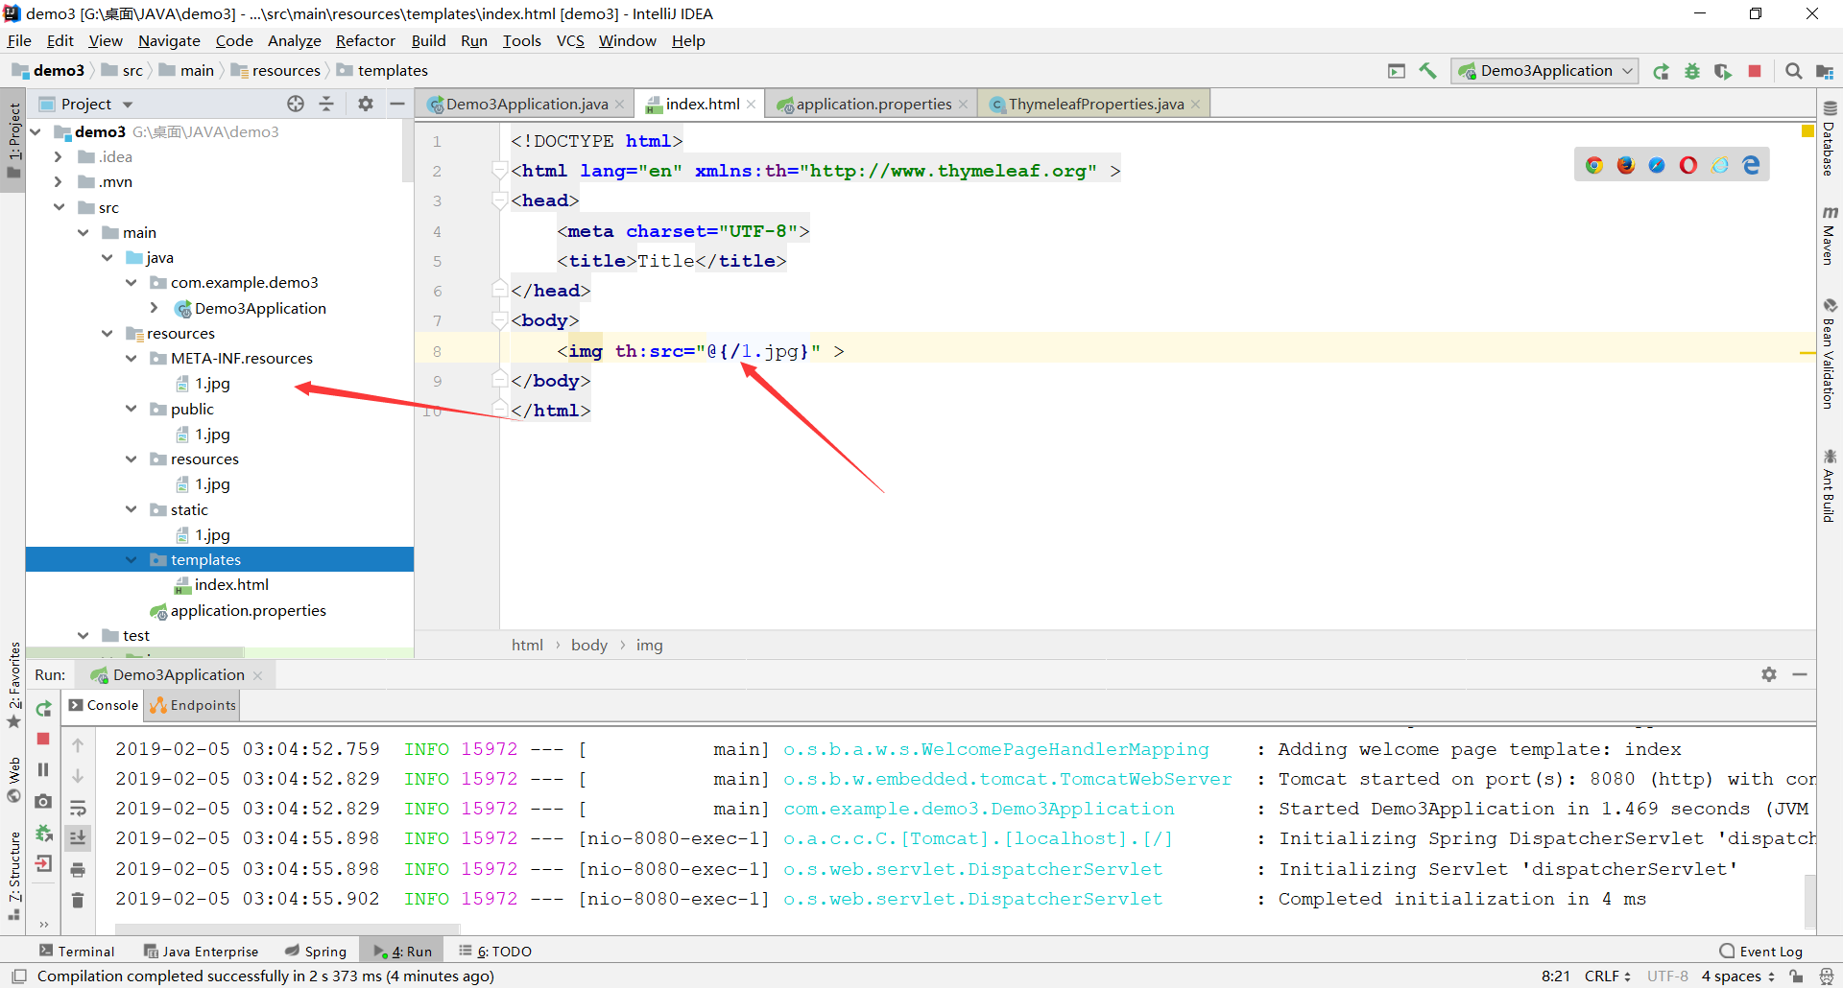Image resolution: width=1843 pixels, height=988 pixels.
Task: Select index.html in project tree
Action: click(231, 585)
